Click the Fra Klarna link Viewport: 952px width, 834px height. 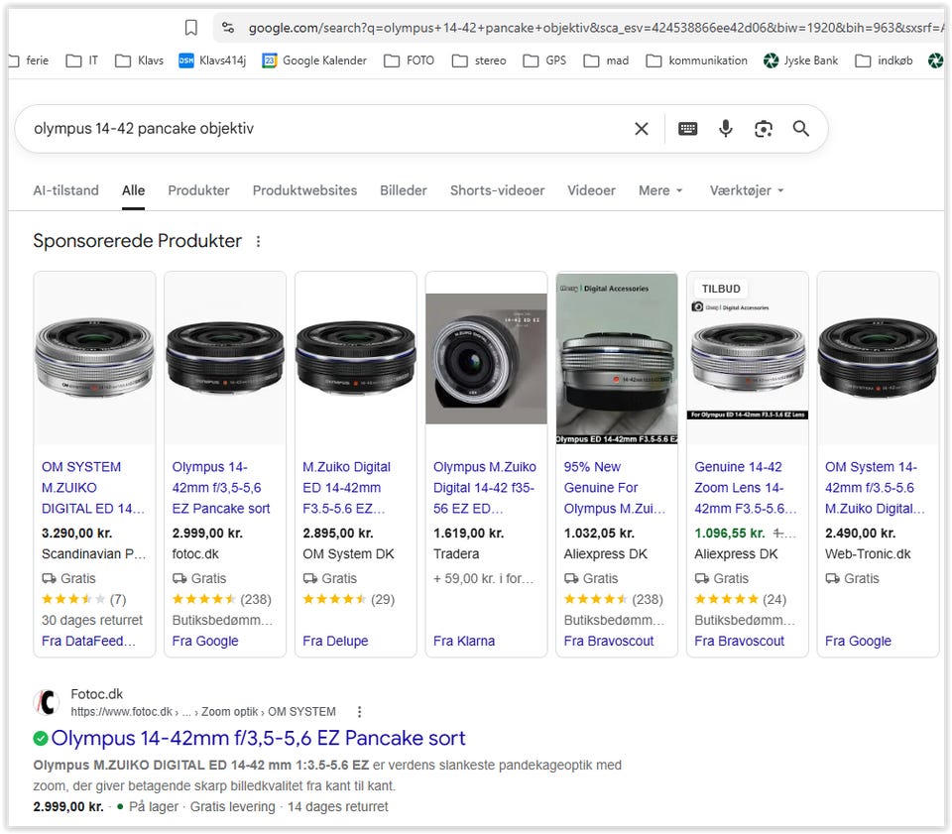coord(464,641)
